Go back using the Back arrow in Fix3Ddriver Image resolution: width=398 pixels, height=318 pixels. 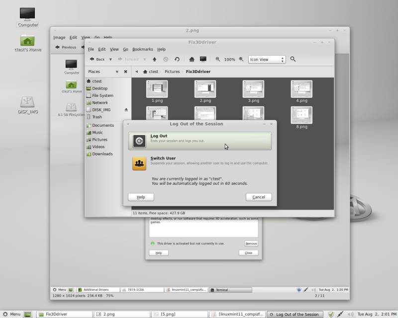97,59
